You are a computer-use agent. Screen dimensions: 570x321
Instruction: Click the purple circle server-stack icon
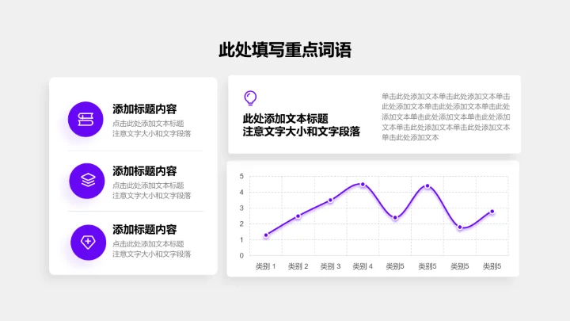click(85, 119)
